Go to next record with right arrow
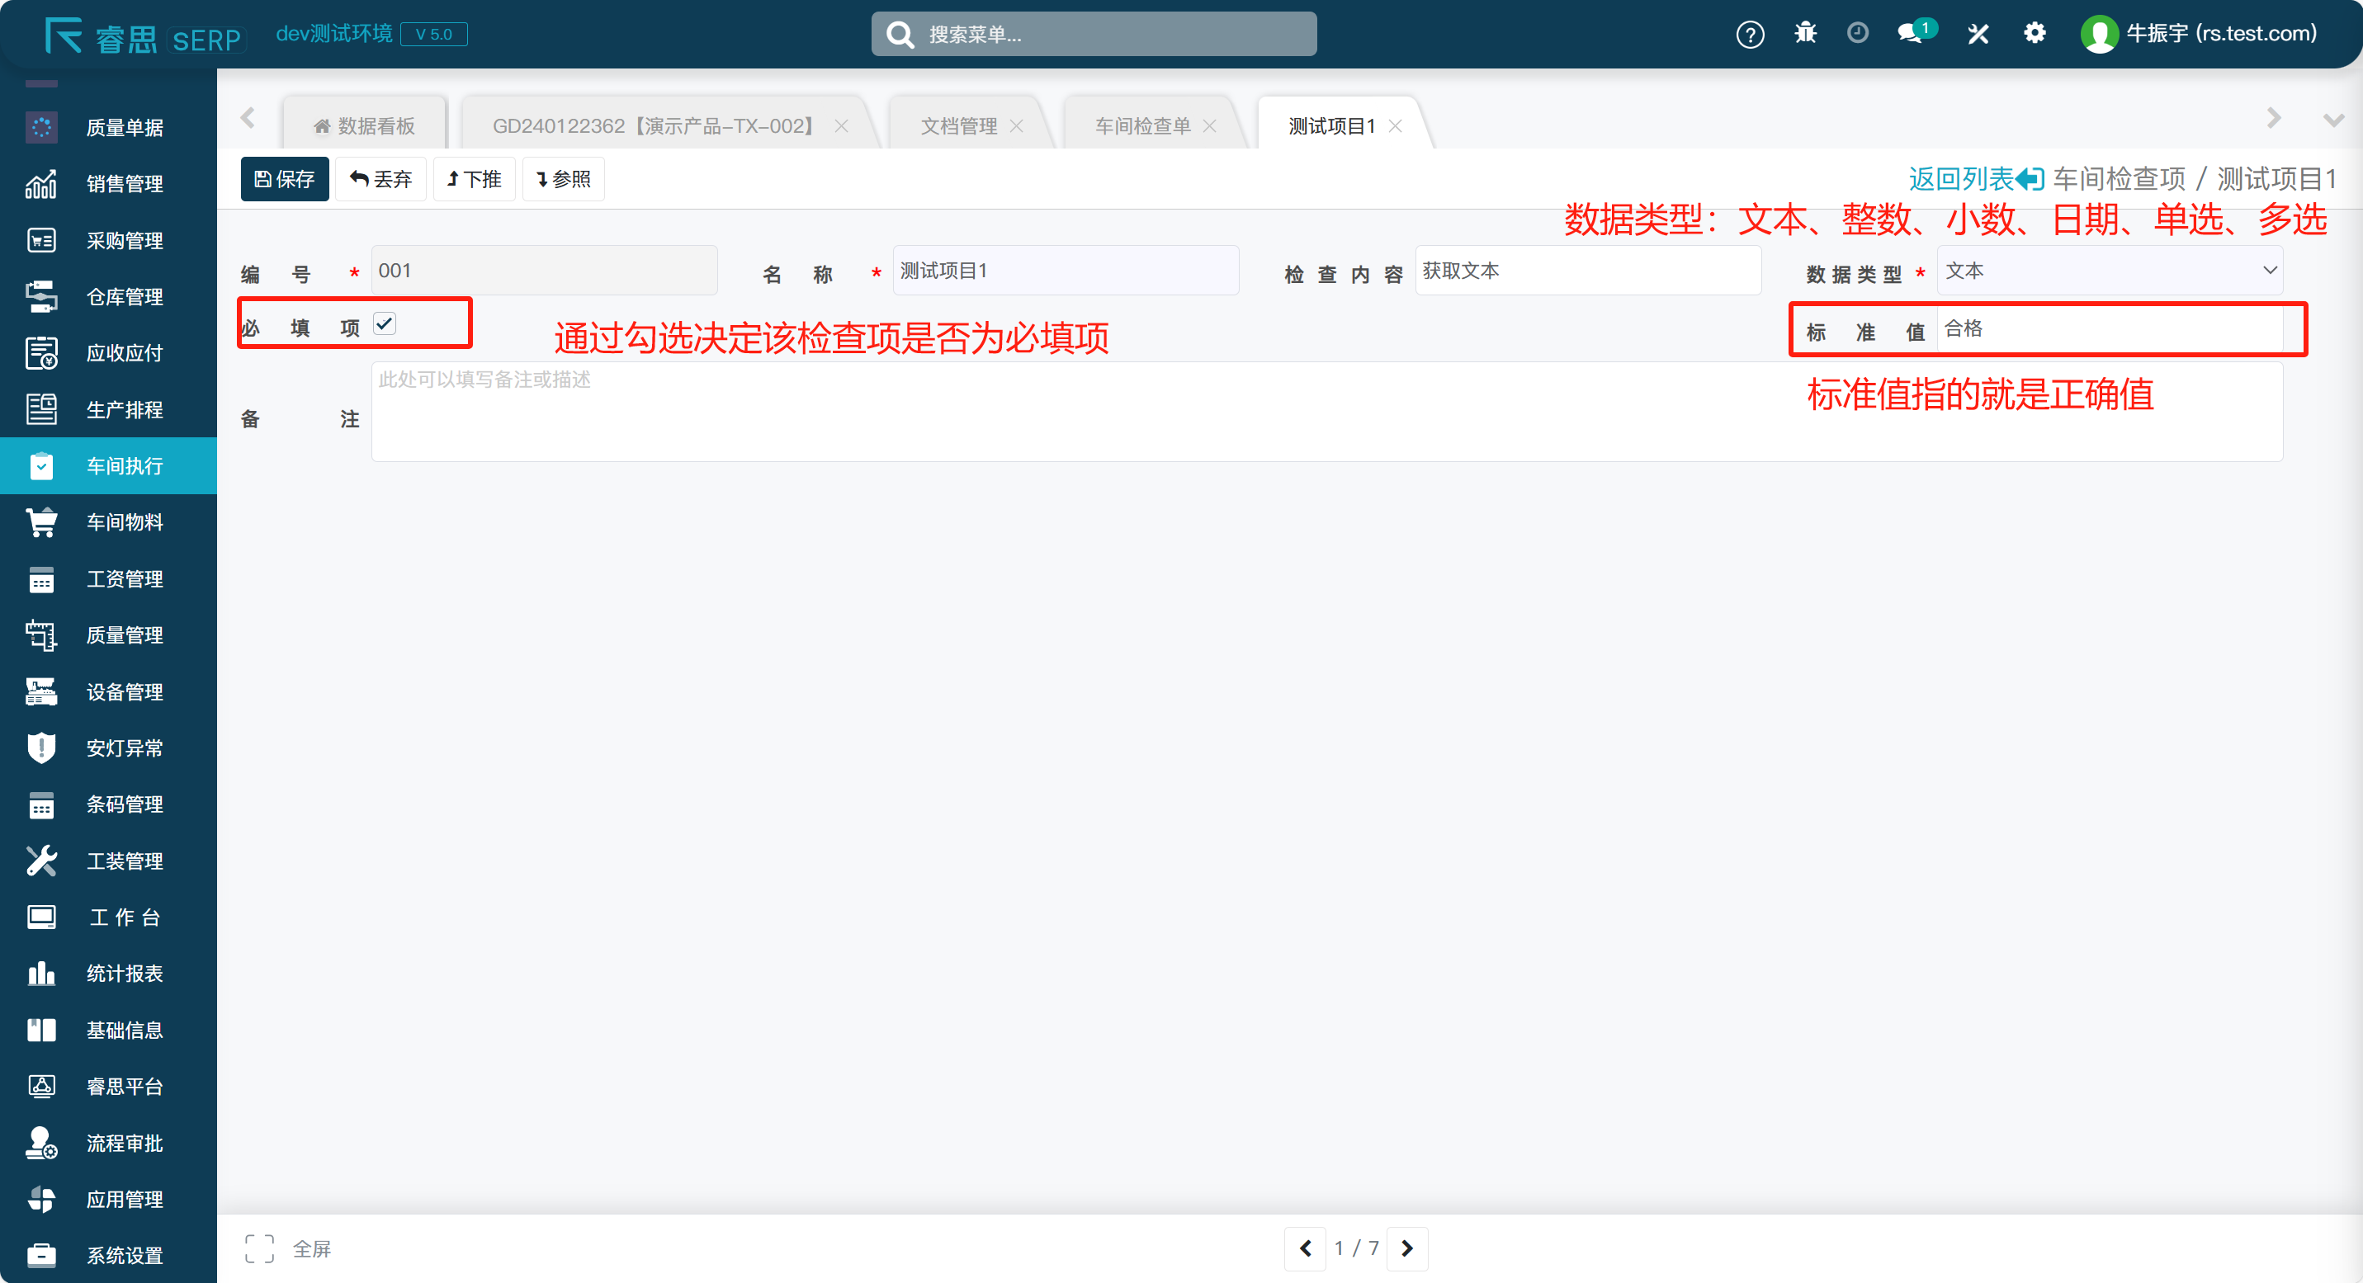 coord(1406,1248)
